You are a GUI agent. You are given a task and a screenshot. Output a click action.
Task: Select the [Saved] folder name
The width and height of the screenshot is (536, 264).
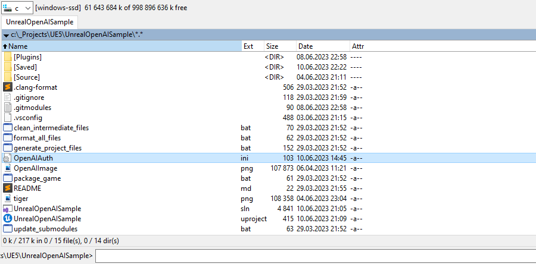coord(25,67)
